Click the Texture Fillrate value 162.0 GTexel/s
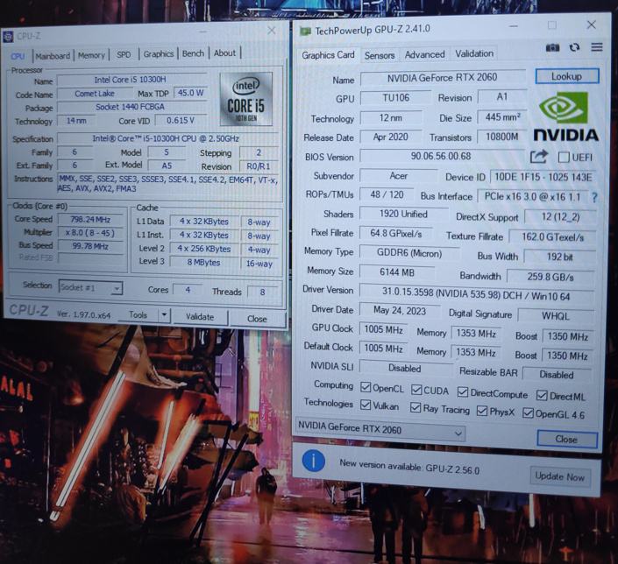This screenshot has height=564, width=618. (552, 237)
